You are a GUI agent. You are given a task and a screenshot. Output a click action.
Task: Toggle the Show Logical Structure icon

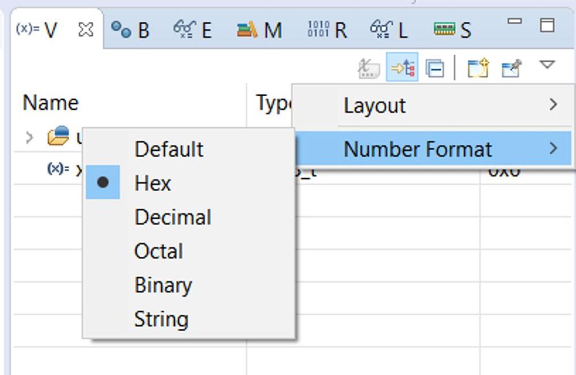pos(402,69)
